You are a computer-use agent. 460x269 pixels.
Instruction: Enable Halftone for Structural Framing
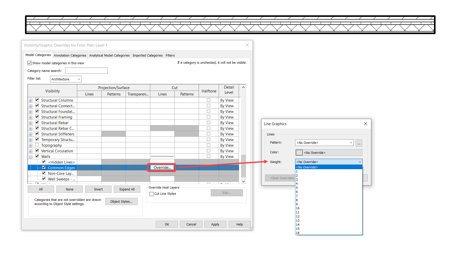pyautogui.click(x=208, y=117)
